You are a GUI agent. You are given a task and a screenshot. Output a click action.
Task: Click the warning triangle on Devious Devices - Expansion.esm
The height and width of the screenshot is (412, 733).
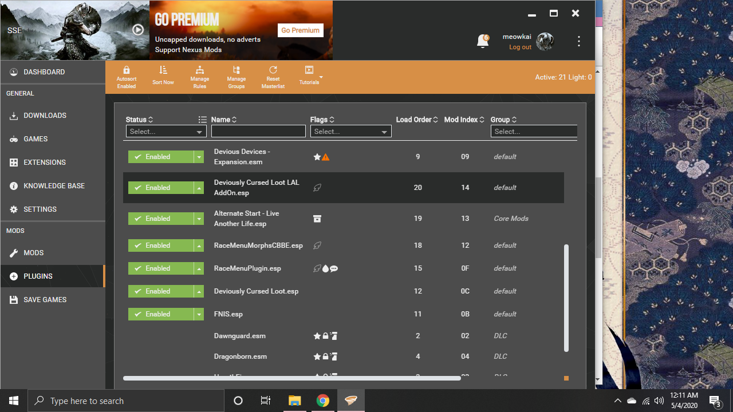(x=325, y=157)
